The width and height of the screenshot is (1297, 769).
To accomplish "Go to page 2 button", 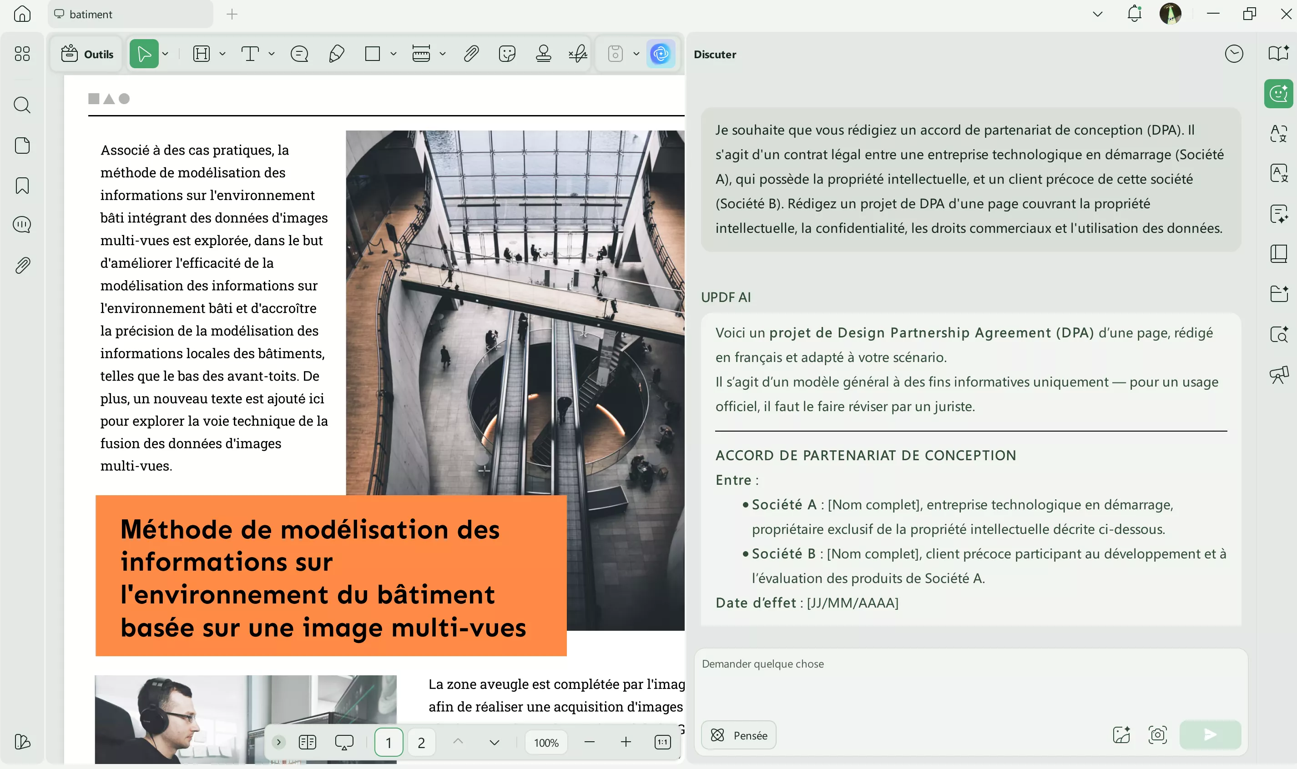I will point(421,742).
